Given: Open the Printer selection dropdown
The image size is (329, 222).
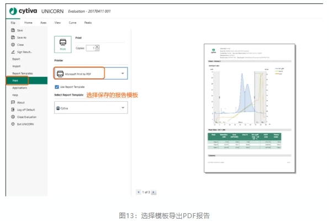Looking at the screenshot, I should pos(91,73).
